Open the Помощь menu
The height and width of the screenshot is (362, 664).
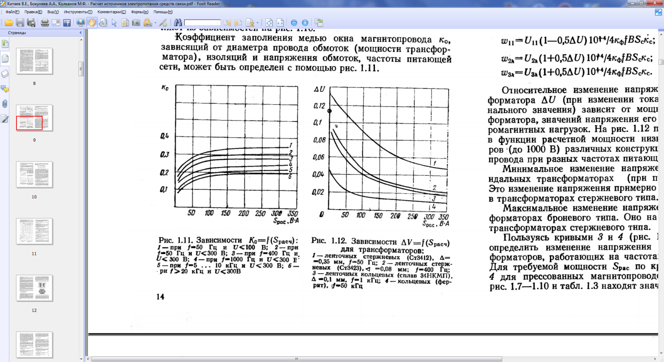pyautogui.click(x=163, y=12)
